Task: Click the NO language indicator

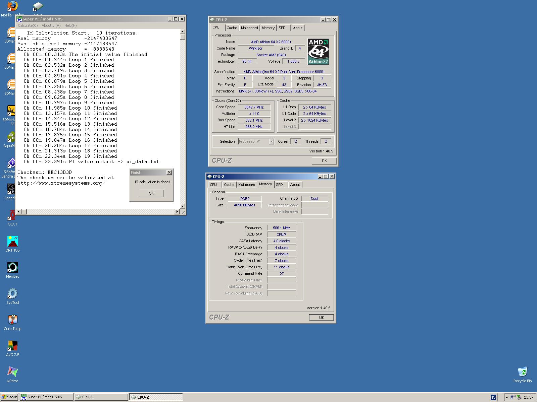Action: point(493,397)
